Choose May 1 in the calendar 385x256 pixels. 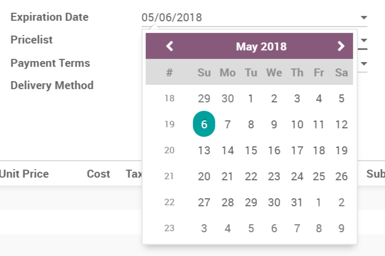tap(251, 99)
